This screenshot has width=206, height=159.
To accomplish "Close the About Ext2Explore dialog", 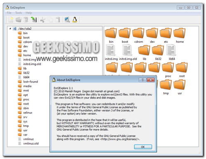I will [x=150, y=80].
